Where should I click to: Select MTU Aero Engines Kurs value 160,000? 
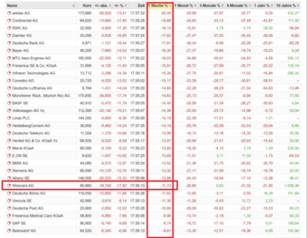[x=85, y=58]
